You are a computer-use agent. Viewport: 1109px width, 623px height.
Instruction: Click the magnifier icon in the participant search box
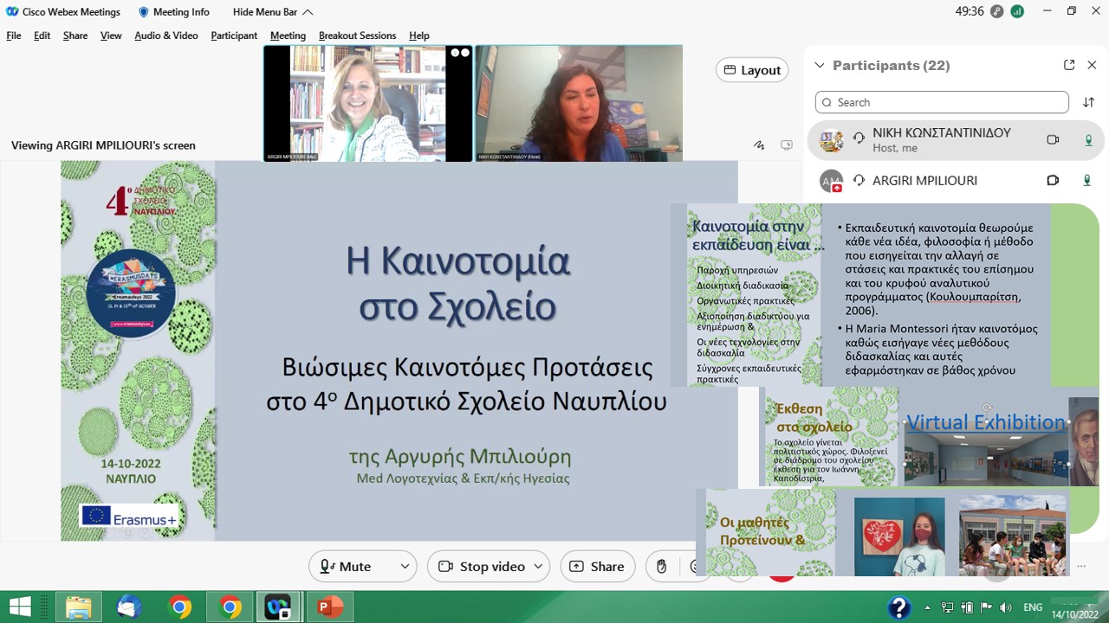[827, 102]
